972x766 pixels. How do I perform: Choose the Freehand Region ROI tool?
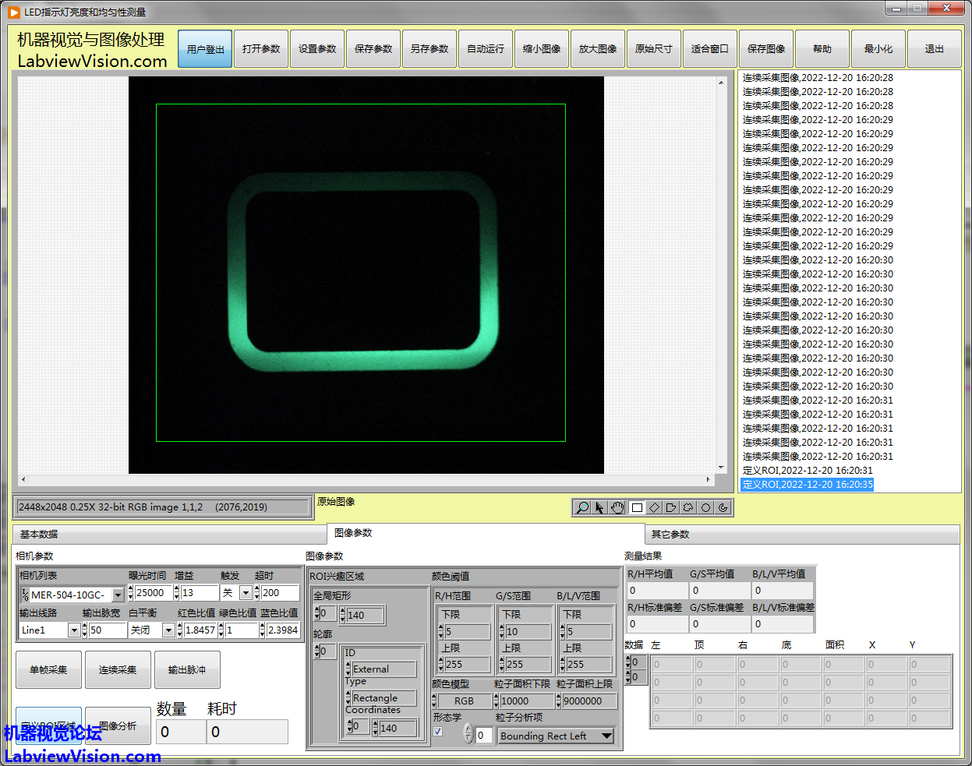click(x=688, y=507)
